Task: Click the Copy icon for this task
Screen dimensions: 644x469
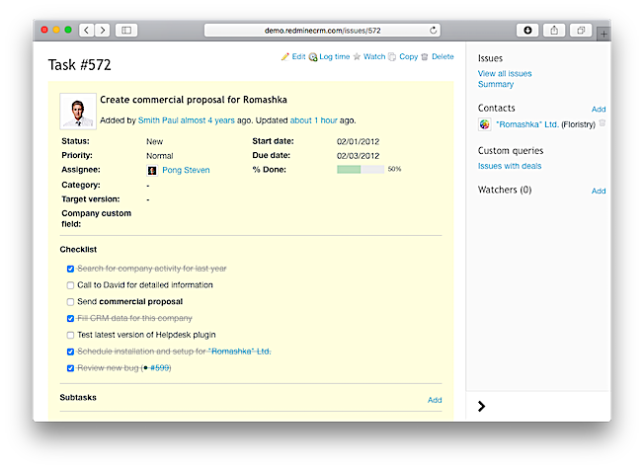Action: 392,57
